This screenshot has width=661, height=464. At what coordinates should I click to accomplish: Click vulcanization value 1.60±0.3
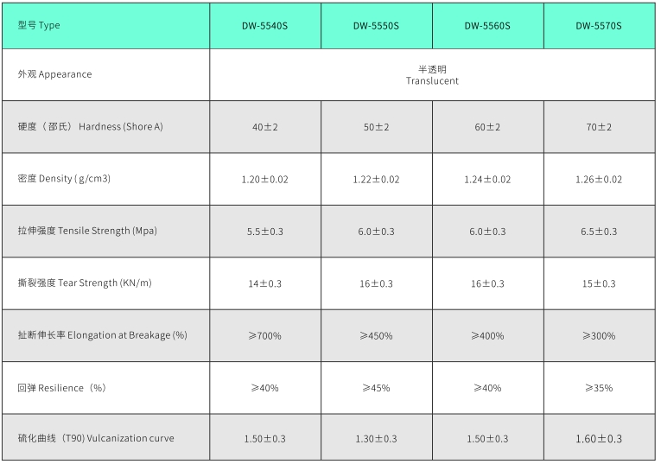tap(599, 438)
